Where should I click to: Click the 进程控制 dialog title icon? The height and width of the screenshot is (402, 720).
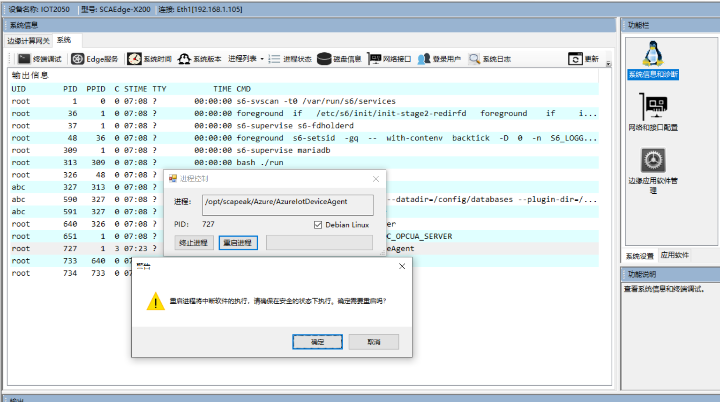(x=172, y=179)
